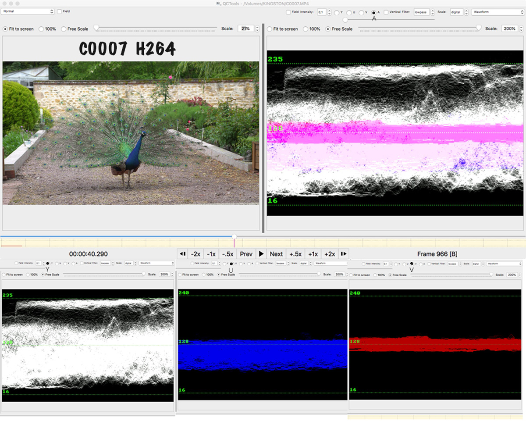Play forward at +.5x speed
The width and height of the screenshot is (526, 421).
[295, 253]
